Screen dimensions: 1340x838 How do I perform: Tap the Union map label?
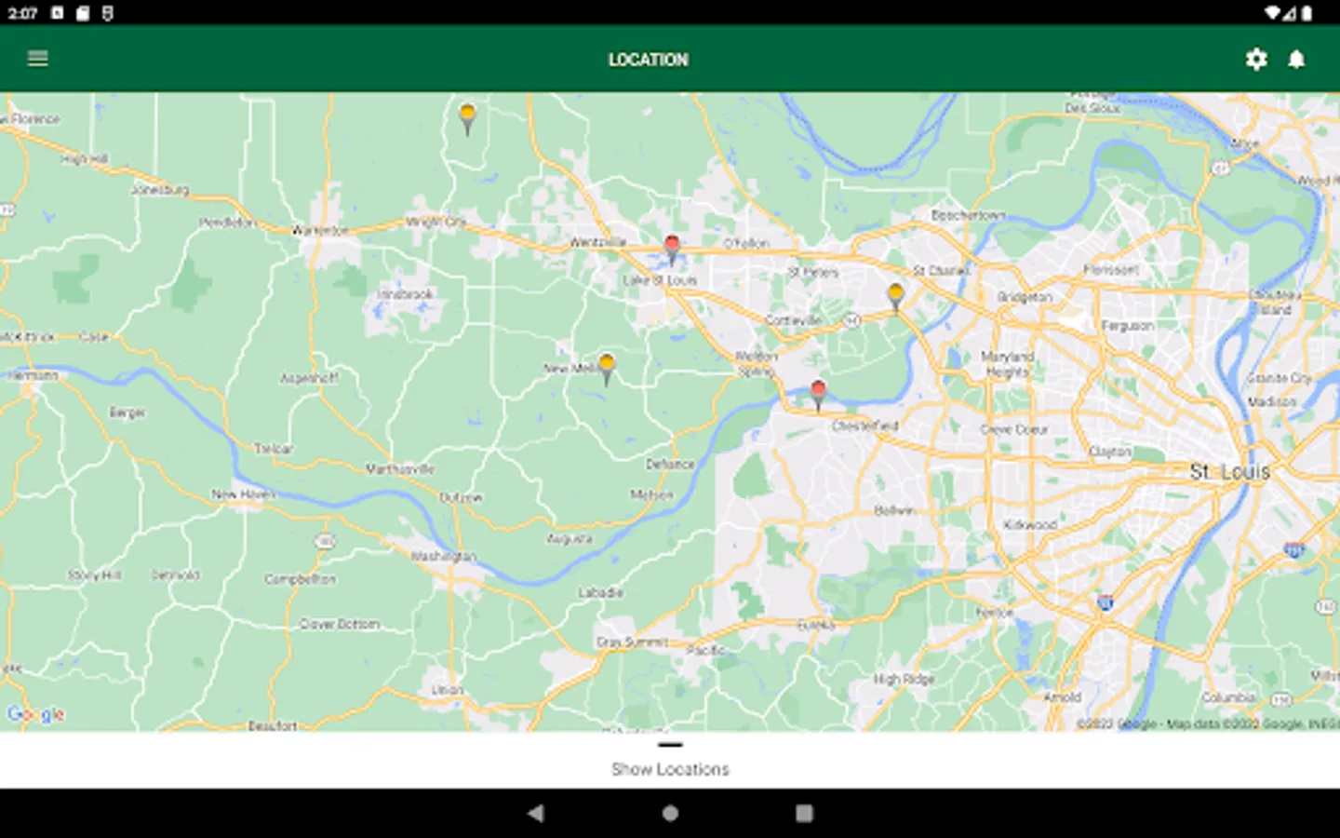coord(447,690)
